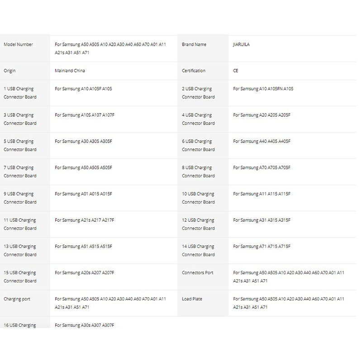Click the Mainland China origin value
This screenshot has width=362, height=362.
pyautogui.click(x=70, y=71)
